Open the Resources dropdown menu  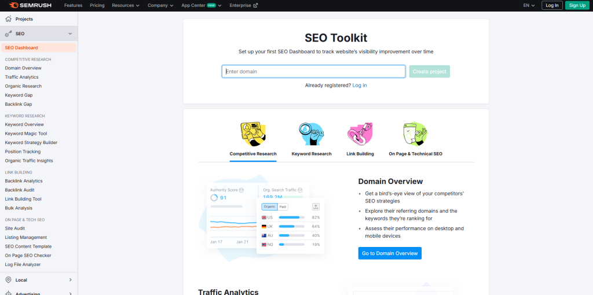click(x=126, y=5)
